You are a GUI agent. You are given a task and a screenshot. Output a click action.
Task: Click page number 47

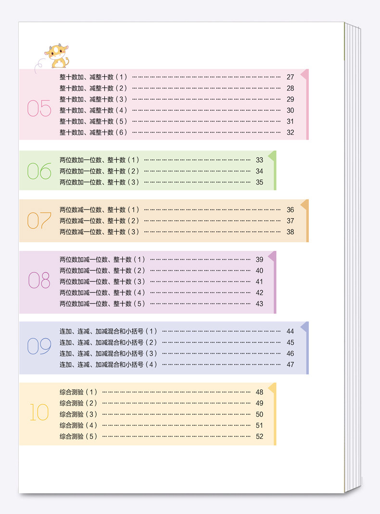point(290,365)
